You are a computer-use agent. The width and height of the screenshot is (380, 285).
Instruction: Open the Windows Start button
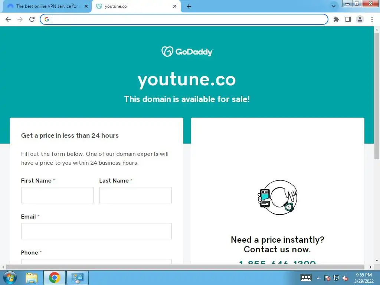click(10, 278)
